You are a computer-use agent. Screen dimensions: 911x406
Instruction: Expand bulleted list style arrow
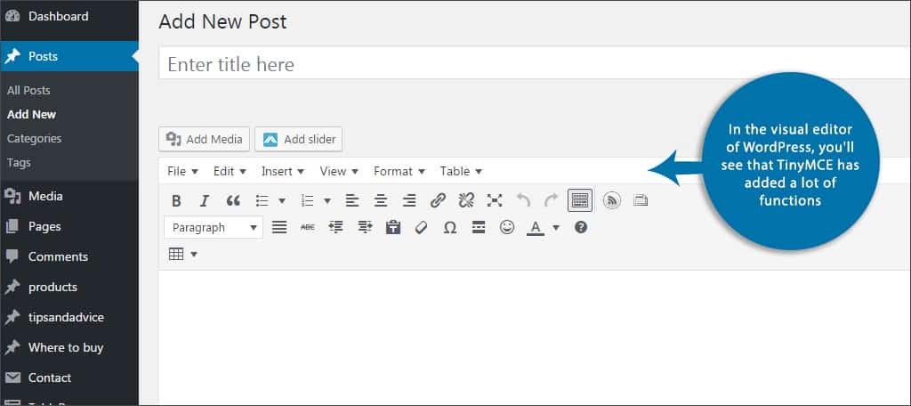point(282,201)
